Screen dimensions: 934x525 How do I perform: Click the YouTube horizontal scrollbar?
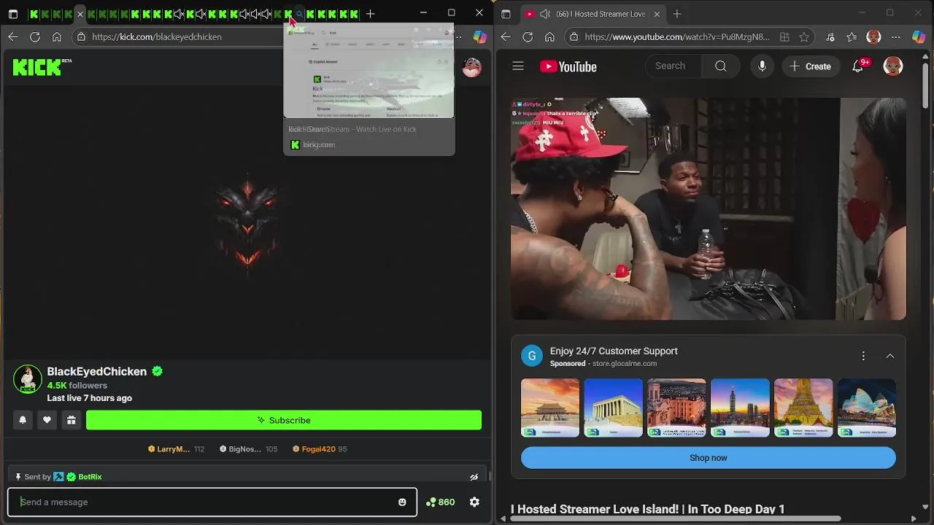tap(676, 518)
